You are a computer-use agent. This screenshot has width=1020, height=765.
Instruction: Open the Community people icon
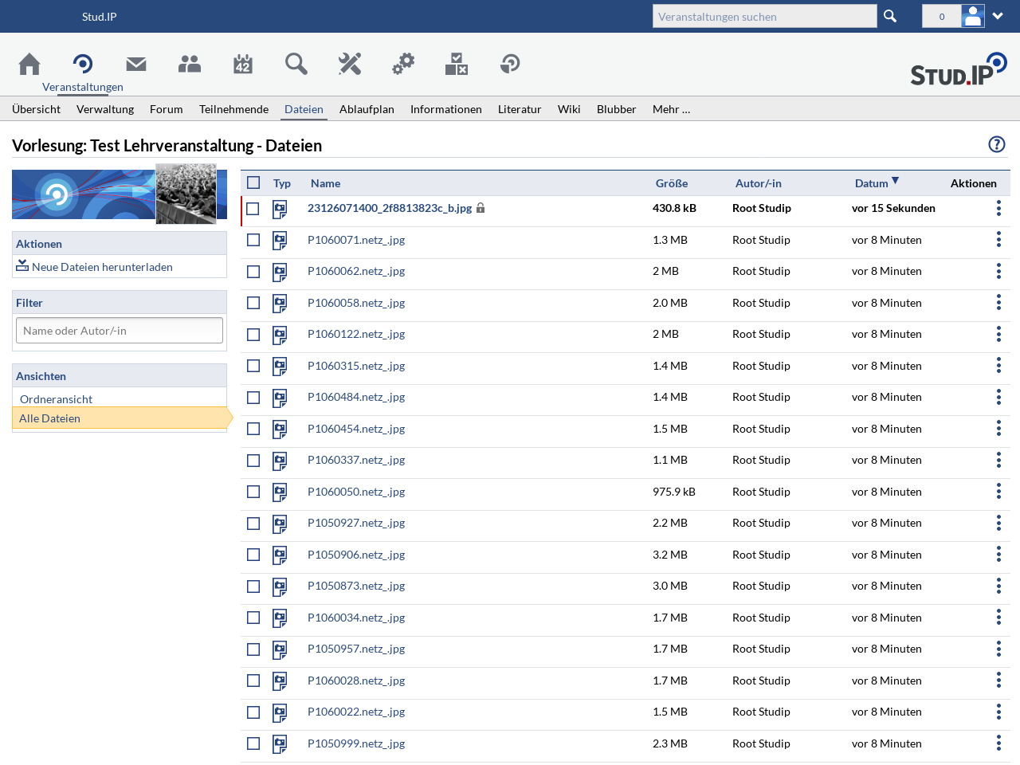coord(190,64)
